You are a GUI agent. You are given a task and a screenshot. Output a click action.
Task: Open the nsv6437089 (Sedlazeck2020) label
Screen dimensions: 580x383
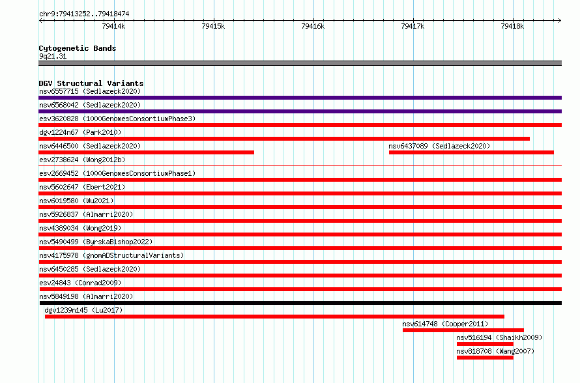439,146
